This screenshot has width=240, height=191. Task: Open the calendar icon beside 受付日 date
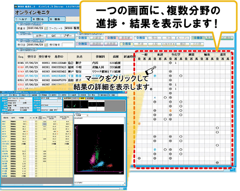[46, 45]
